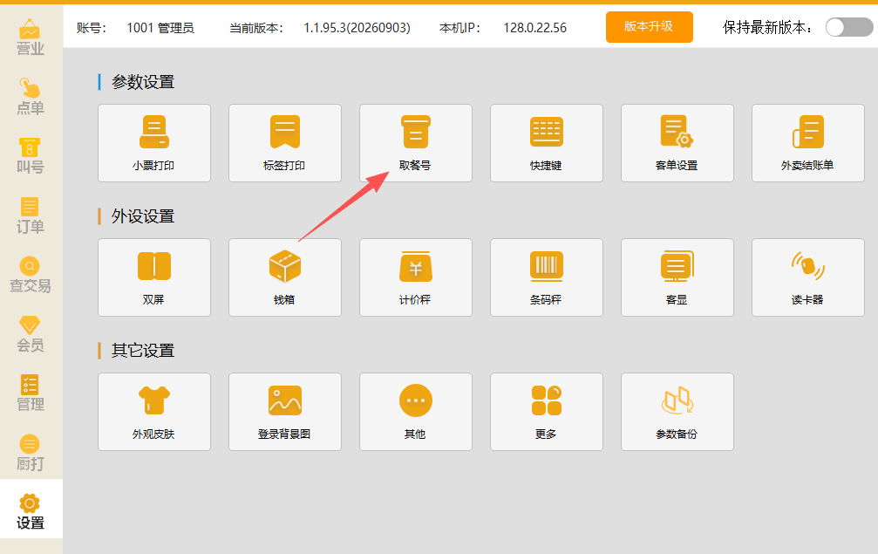
Task: Click the 参数设置 section heading
Action: [143, 82]
